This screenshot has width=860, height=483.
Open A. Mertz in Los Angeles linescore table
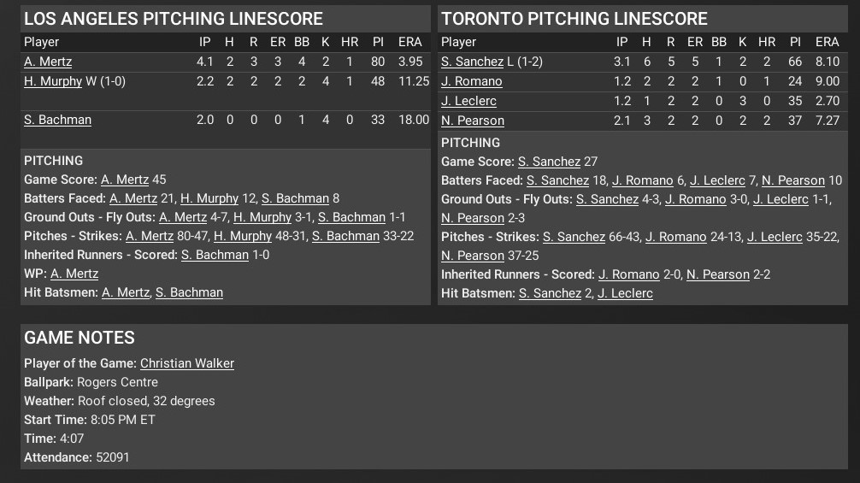(x=48, y=62)
